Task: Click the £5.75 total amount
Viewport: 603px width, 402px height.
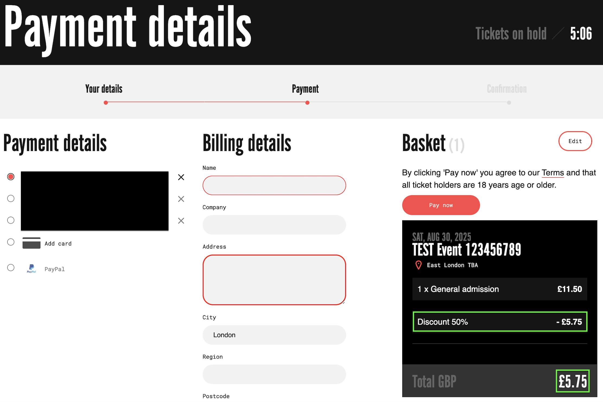Action: [573, 381]
